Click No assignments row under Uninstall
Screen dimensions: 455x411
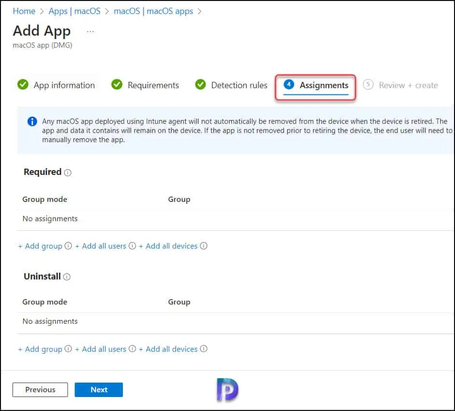pyautogui.click(x=235, y=321)
